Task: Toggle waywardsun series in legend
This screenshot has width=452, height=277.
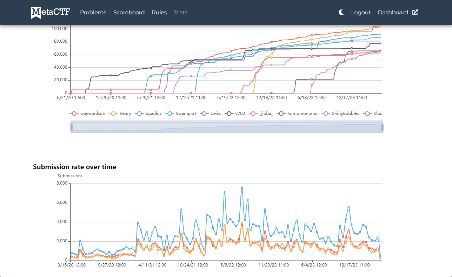Action: coord(88,113)
